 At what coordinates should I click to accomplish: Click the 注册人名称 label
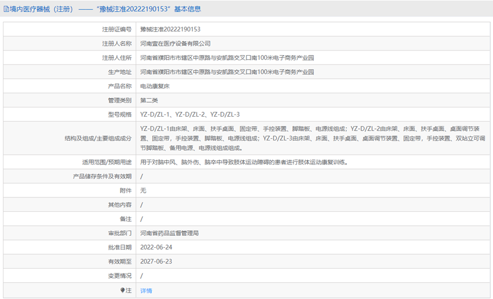click(117, 44)
